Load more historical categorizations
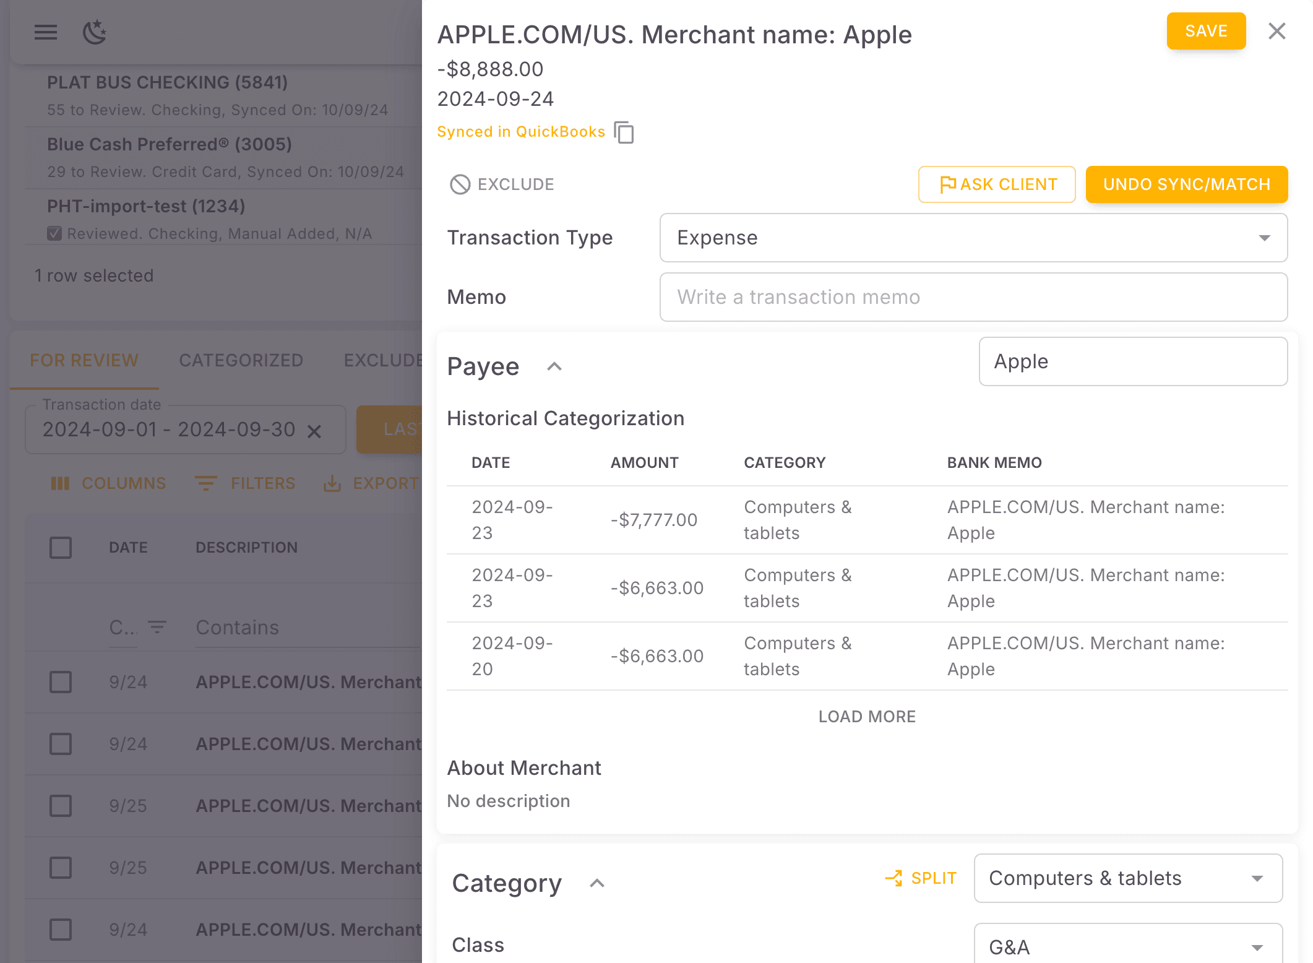1313x963 pixels. tap(867, 716)
